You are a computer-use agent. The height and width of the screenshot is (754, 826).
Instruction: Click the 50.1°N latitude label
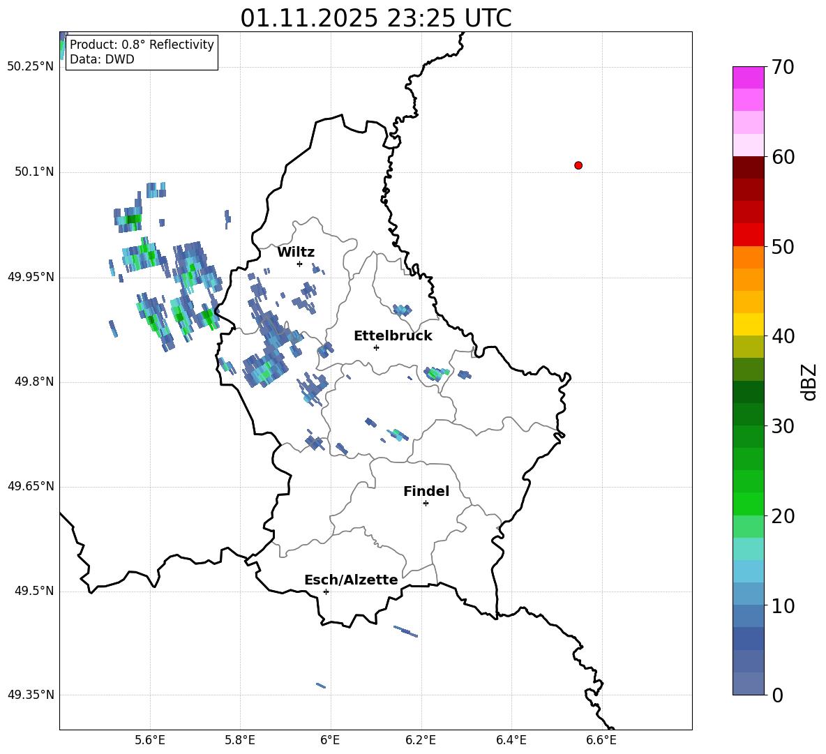[x=34, y=172]
